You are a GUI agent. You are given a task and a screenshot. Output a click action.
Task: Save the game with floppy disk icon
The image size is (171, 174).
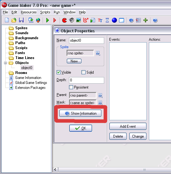click(x=21, y=20)
